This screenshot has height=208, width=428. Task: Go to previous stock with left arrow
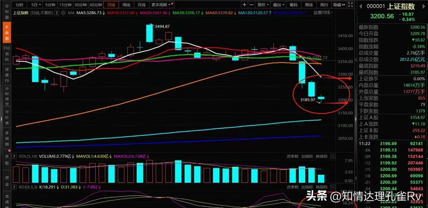click(360, 7)
